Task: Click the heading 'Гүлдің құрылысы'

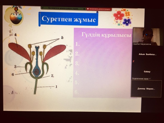Action: [x=106, y=35]
